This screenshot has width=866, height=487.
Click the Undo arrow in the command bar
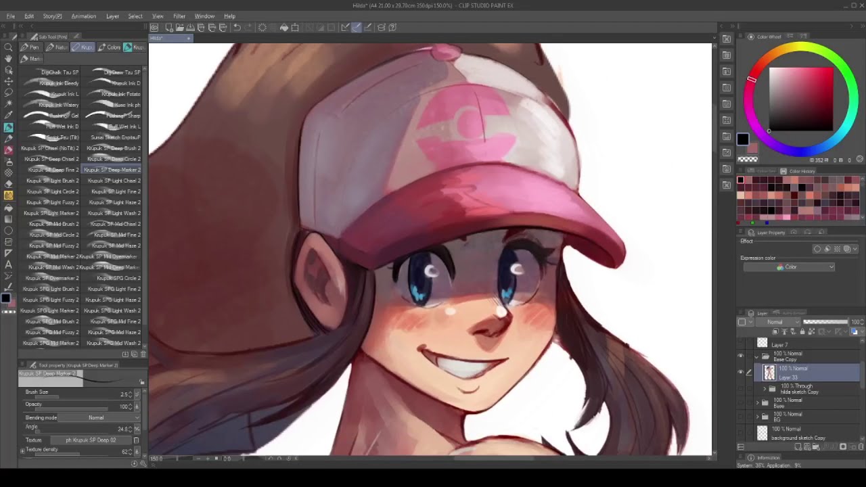click(237, 28)
